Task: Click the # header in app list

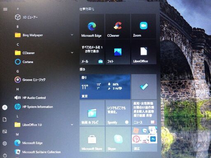Action: (x=18, y=9)
